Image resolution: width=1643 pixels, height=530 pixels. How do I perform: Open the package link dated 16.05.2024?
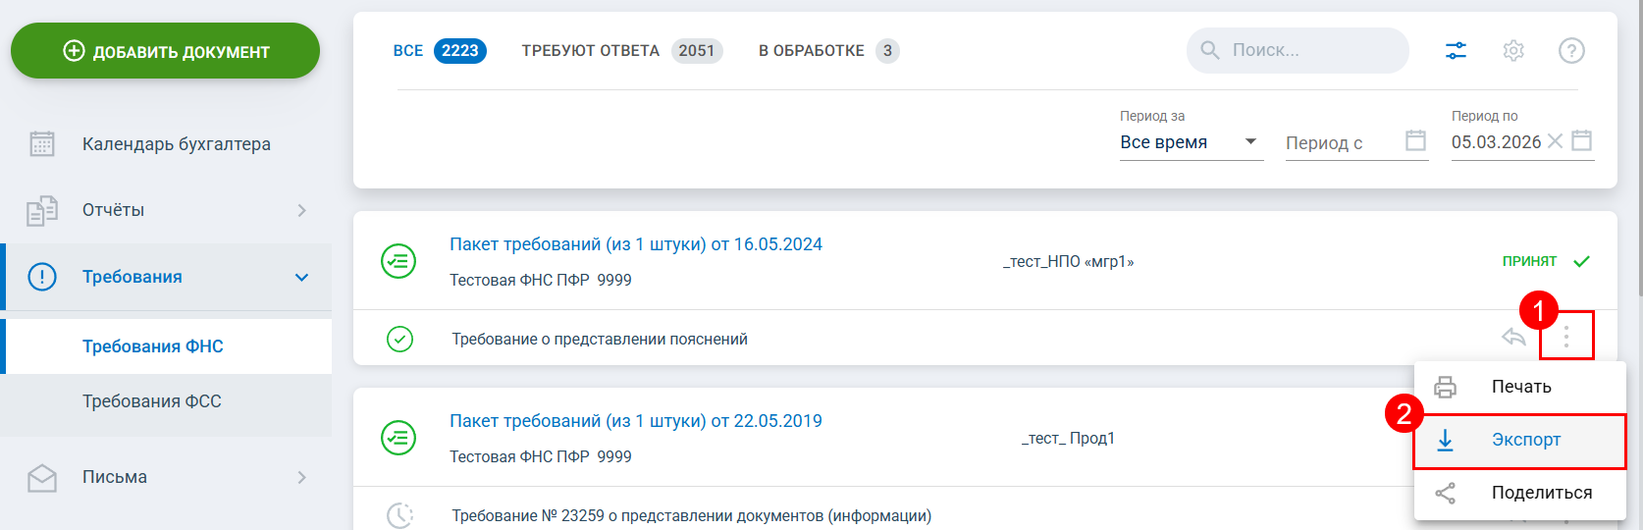[635, 244]
